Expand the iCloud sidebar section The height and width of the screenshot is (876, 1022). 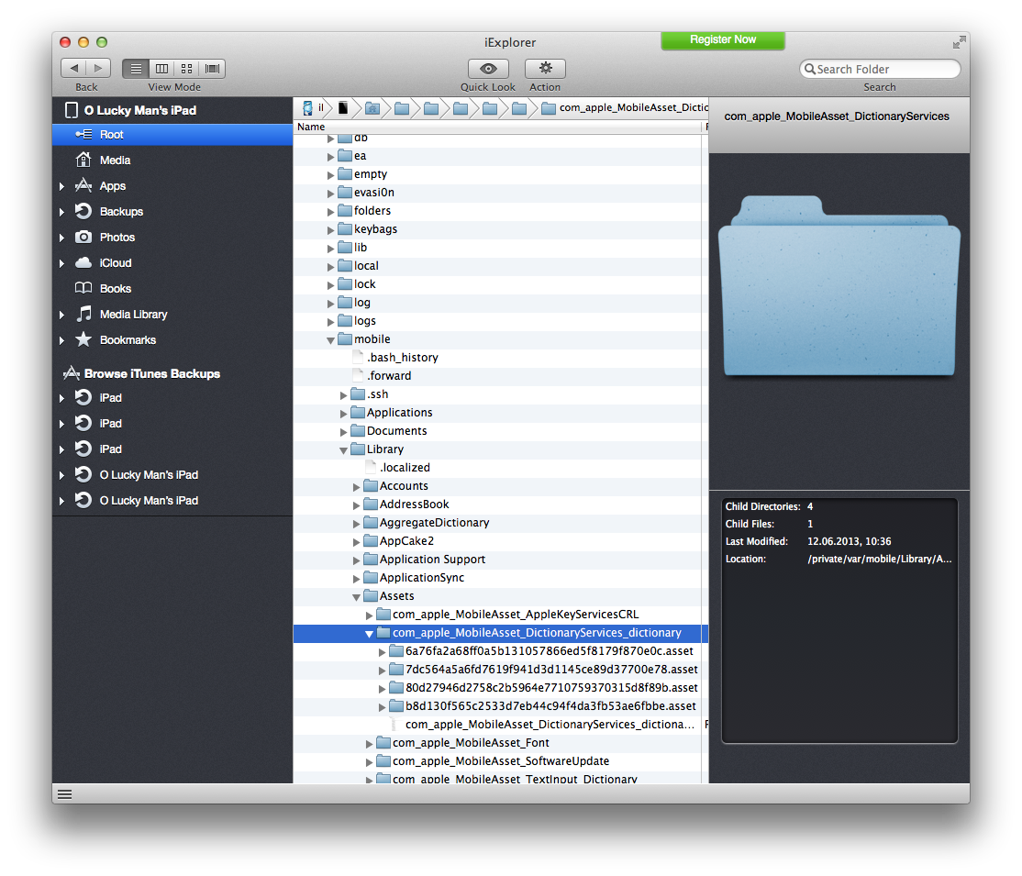61,263
